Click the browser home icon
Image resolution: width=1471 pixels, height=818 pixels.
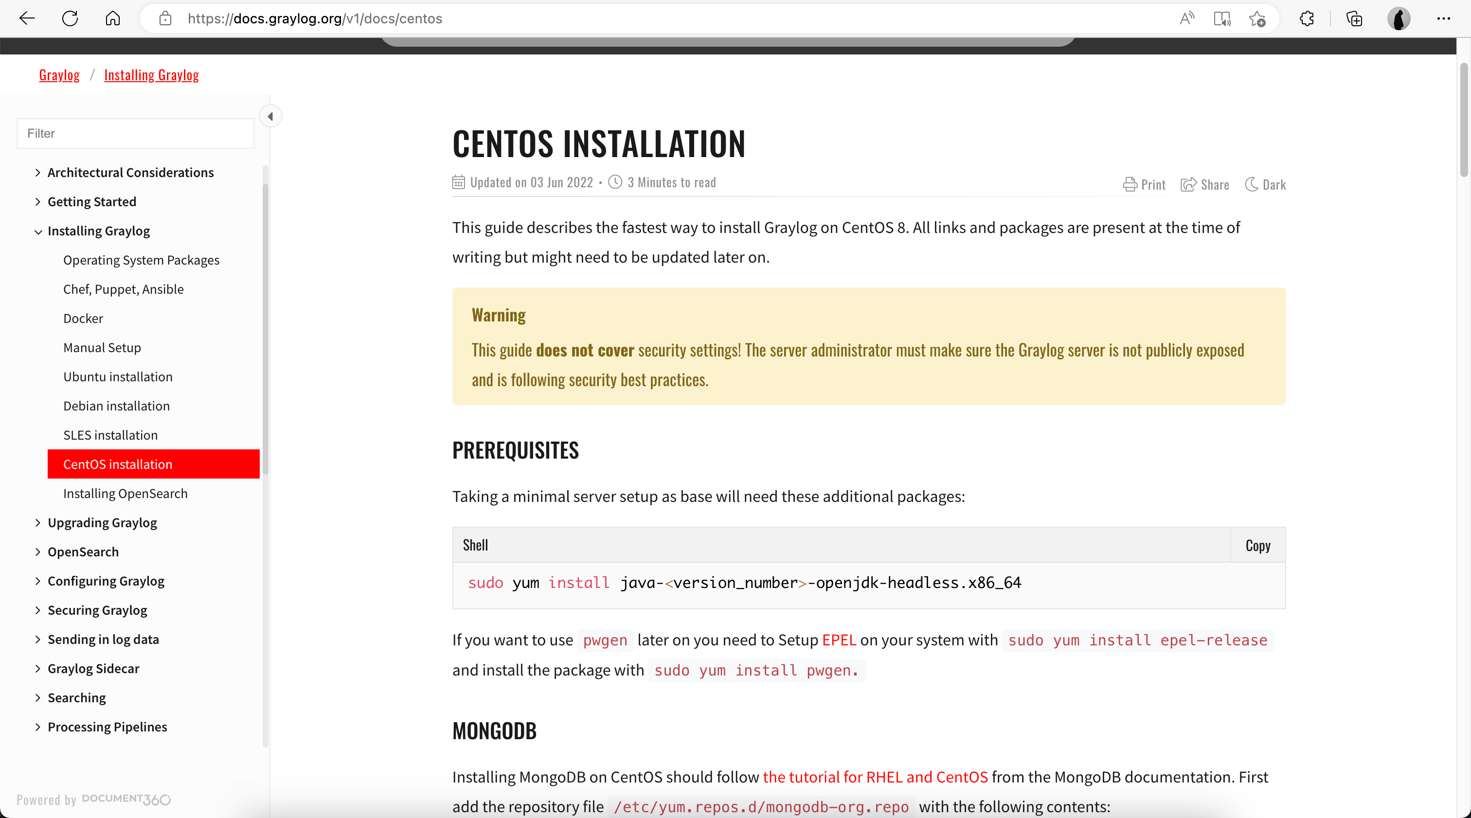pos(112,18)
